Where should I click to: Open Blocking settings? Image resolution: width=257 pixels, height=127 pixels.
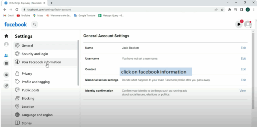click(x=45, y=98)
